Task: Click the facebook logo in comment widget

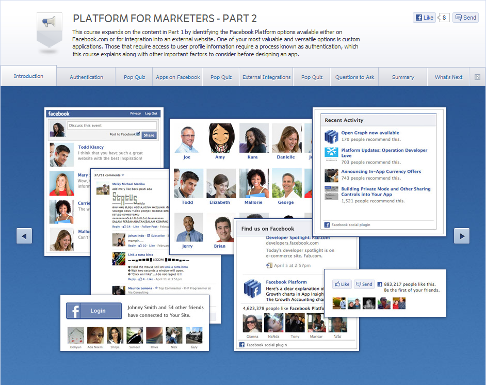Action: click(x=59, y=114)
